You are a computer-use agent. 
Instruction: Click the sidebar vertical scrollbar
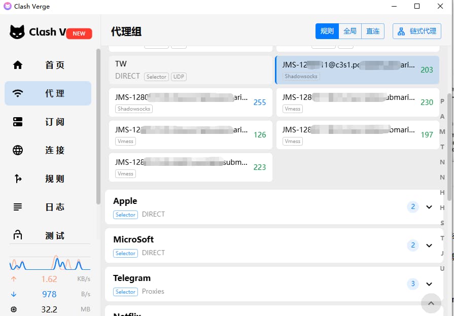[98, 127]
